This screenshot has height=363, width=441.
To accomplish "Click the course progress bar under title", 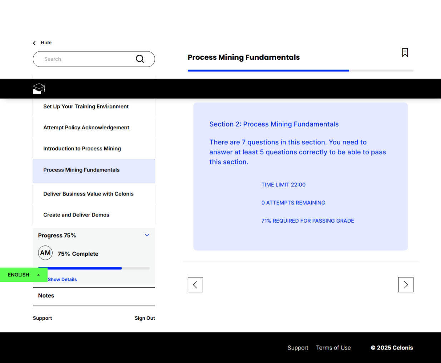I will [x=301, y=71].
